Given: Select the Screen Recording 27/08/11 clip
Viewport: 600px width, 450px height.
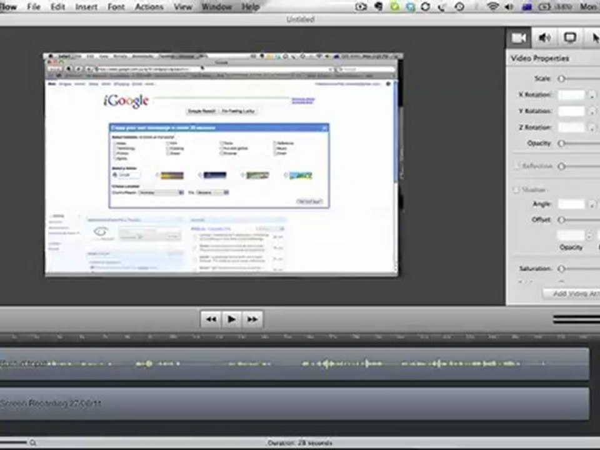Looking at the screenshot, I should coord(294,404).
